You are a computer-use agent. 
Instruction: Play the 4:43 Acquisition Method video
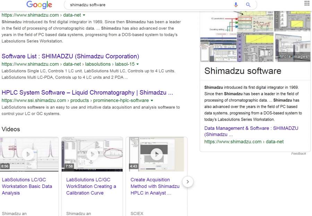(x=156, y=154)
